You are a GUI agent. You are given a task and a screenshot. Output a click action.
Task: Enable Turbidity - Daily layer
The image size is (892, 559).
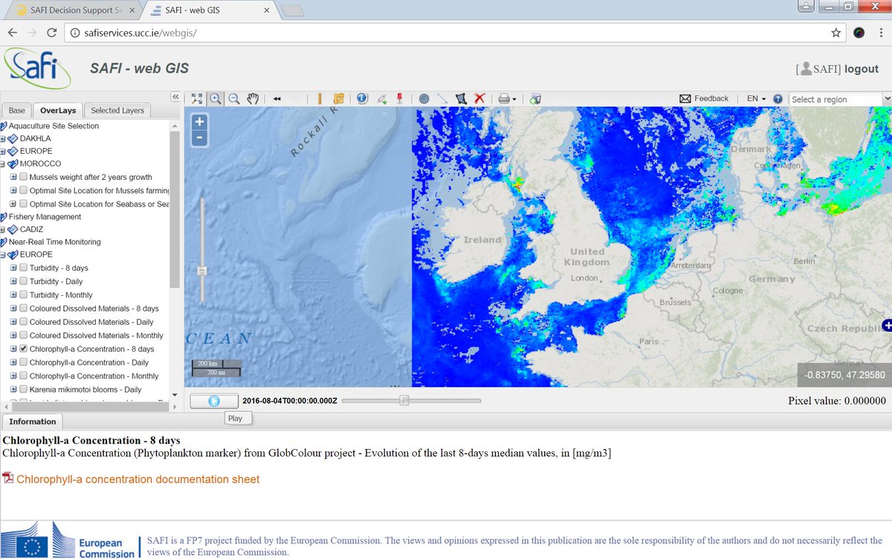point(24,281)
